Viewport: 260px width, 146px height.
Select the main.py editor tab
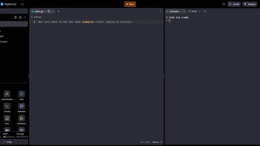click(x=39, y=11)
